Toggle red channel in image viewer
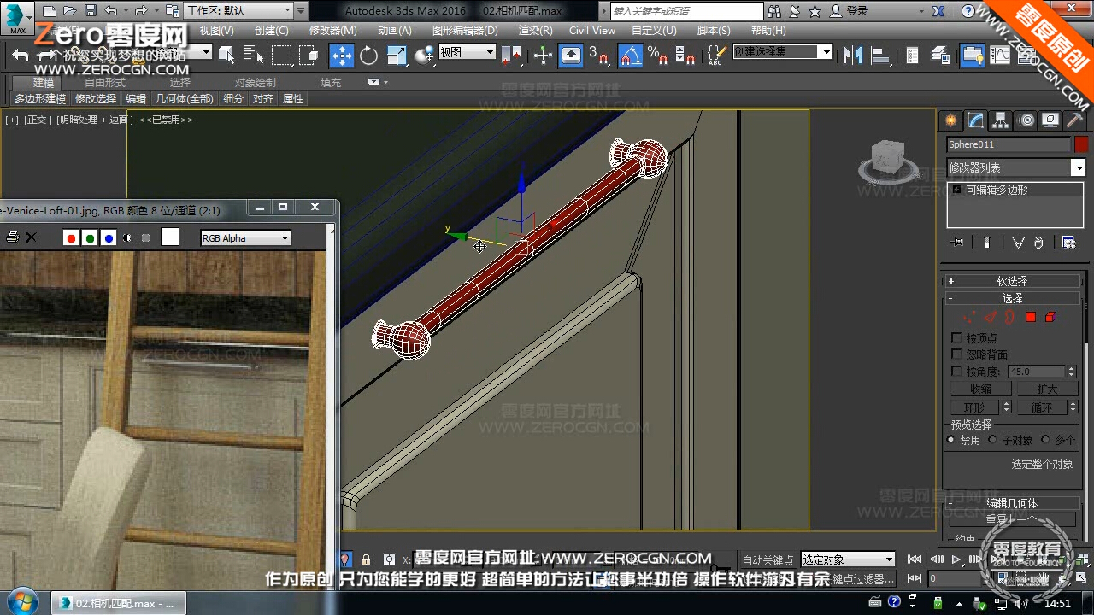The image size is (1094, 615). click(71, 237)
